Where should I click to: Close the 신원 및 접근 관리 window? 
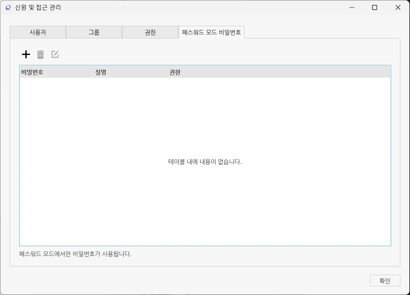click(x=398, y=8)
